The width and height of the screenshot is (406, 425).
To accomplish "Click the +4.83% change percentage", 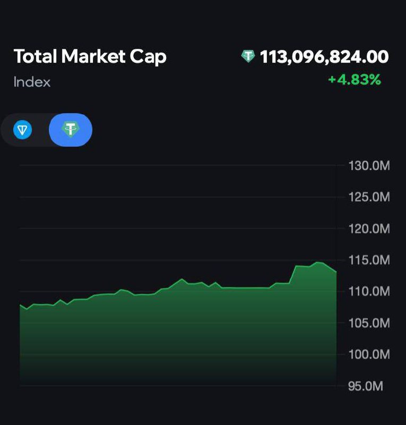I will [x=354, y=80].
